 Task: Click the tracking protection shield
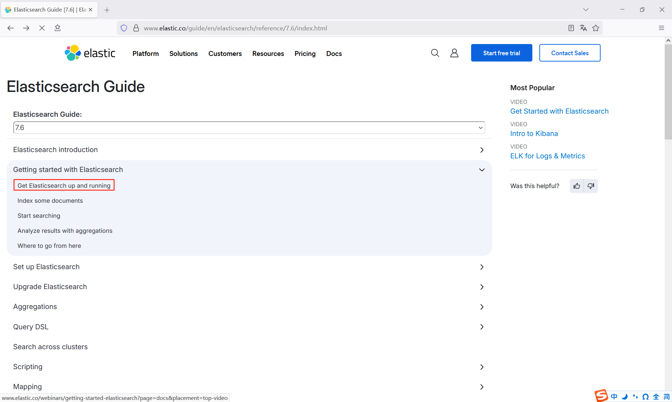pyautogui.click(x=124, y=28)
